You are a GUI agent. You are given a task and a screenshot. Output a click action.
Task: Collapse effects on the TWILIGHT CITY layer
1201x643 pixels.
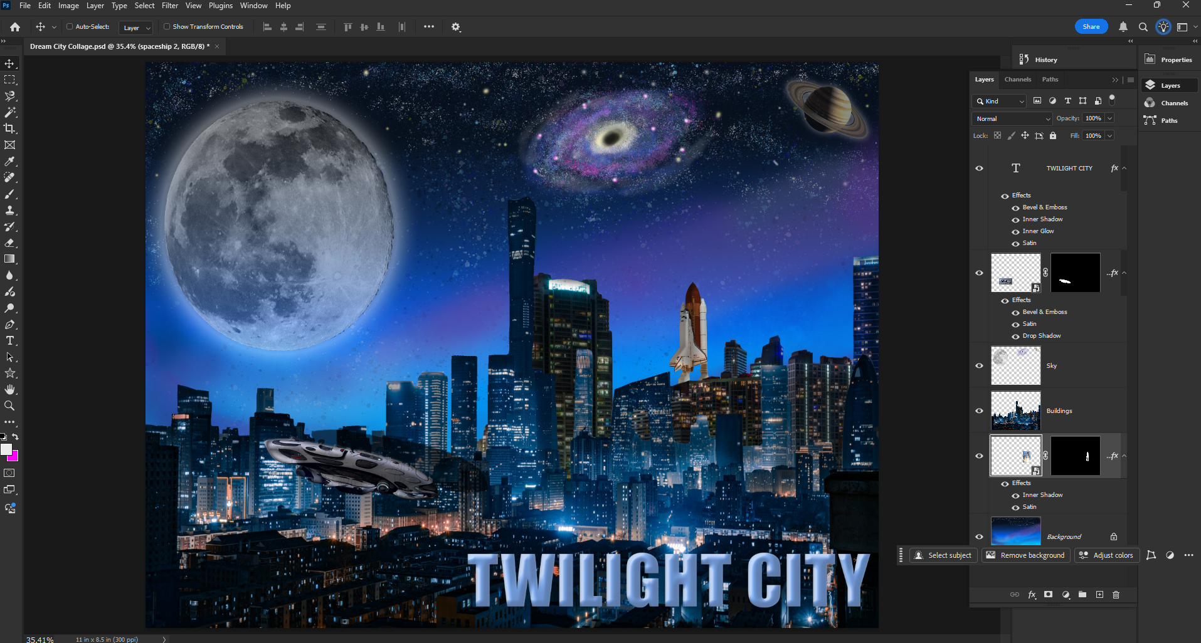click(x=1123, y=167)
